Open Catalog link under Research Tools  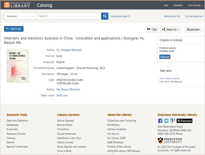point(11,138)
